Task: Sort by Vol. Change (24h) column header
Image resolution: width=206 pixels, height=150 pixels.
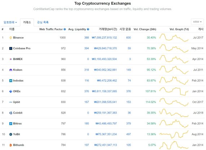Action: pos(145,29)
